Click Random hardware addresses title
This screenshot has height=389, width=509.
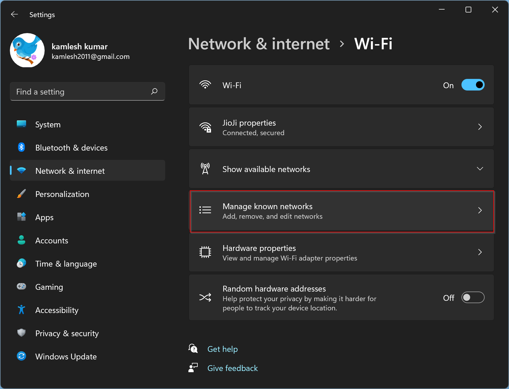pos(274,289)
